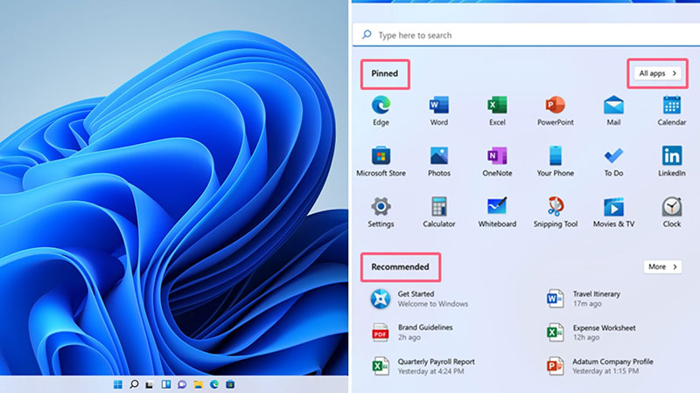Open the Whiteboard app

pyautogui.click(x=497, y=212)
